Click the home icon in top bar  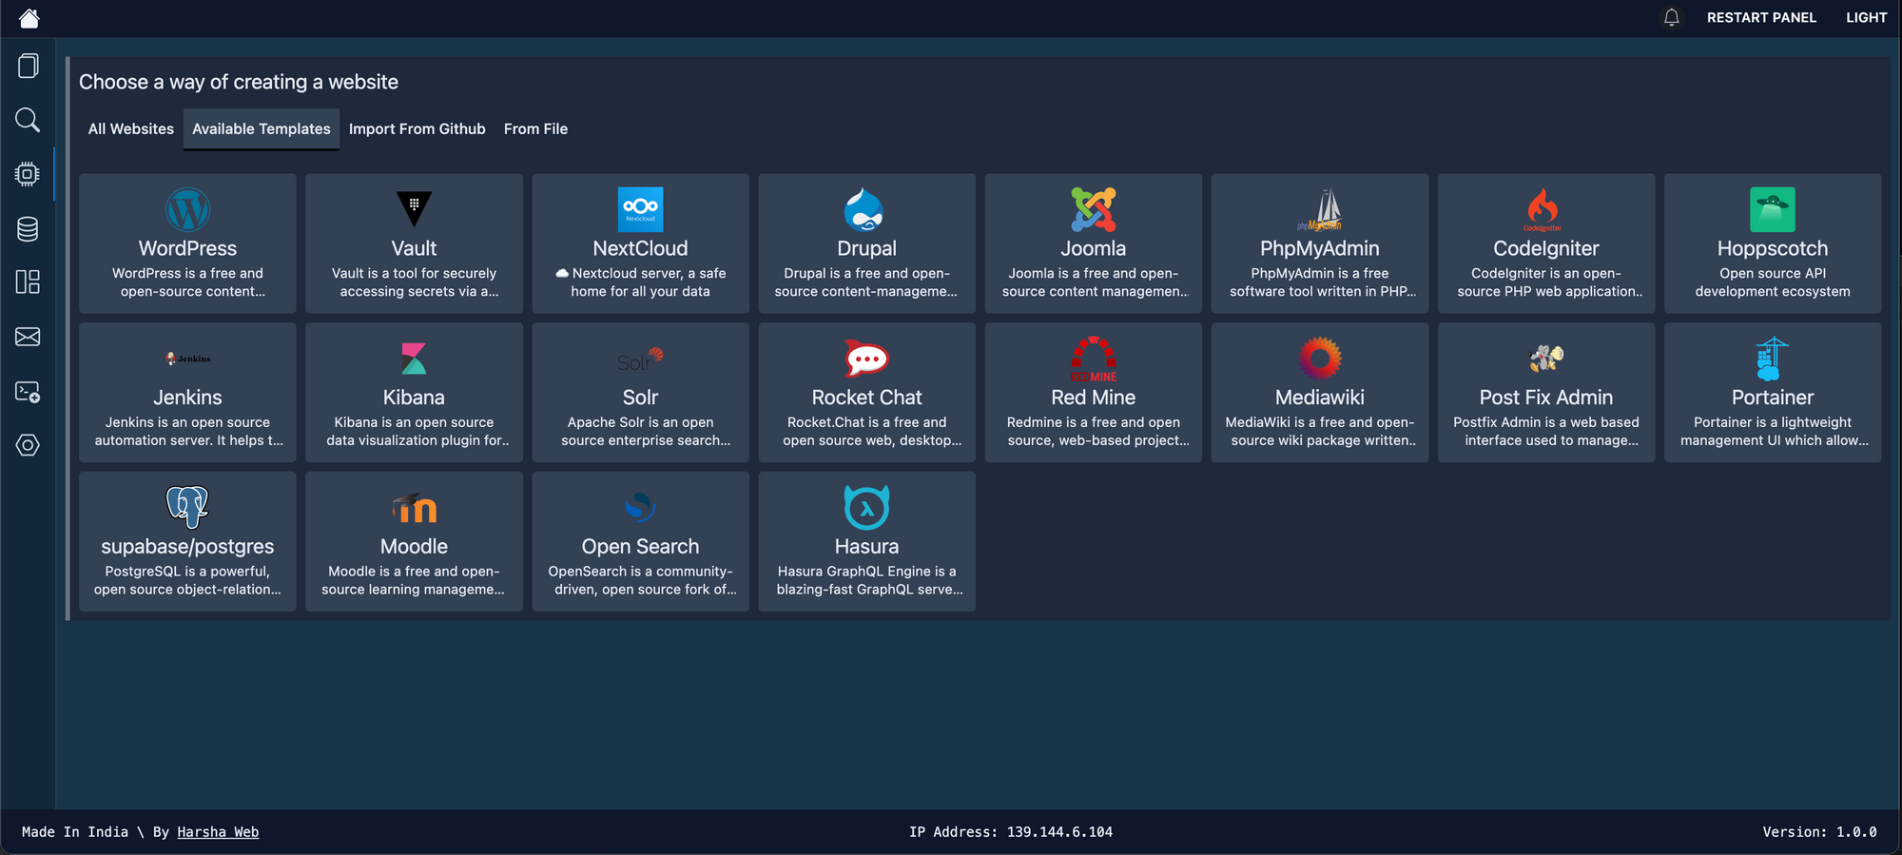29,18
